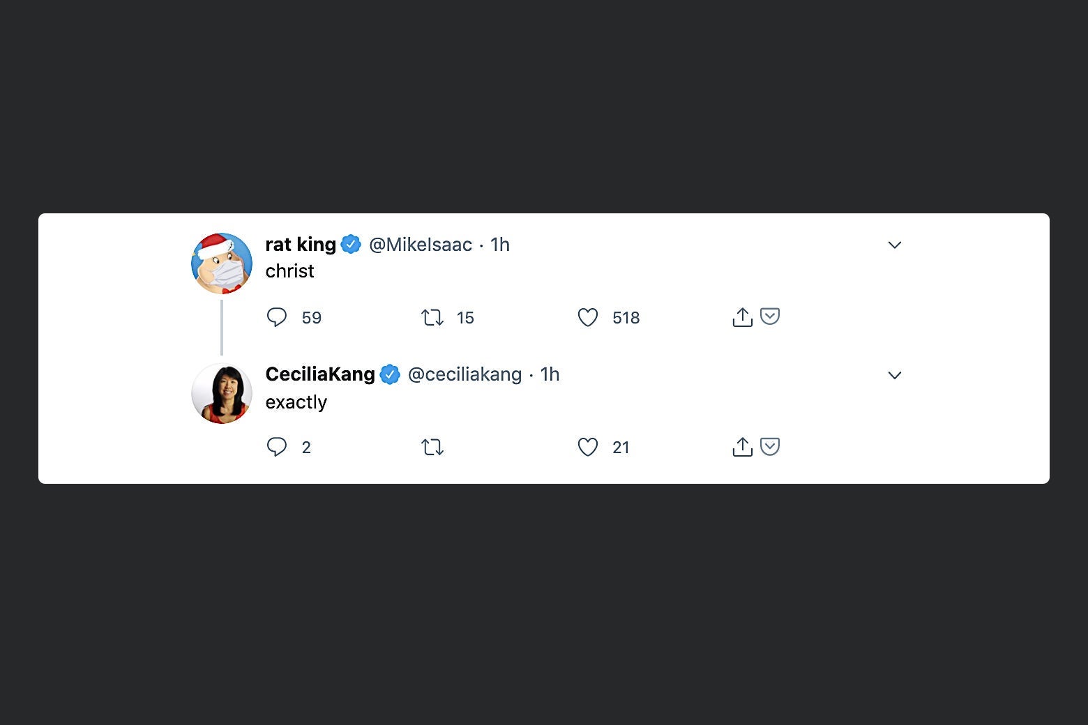
Task: Open more options for rat king's tweet
Action: (x=895, y=245)
